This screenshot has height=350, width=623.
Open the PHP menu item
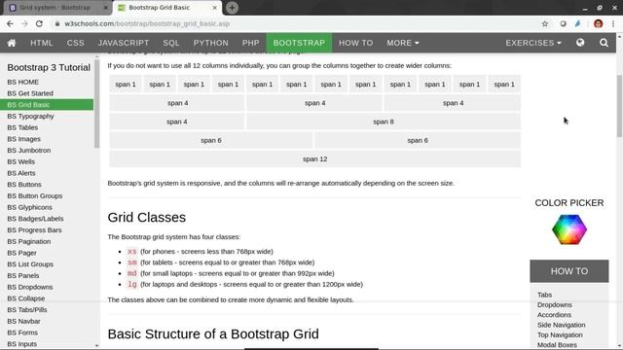click(251, 43)
